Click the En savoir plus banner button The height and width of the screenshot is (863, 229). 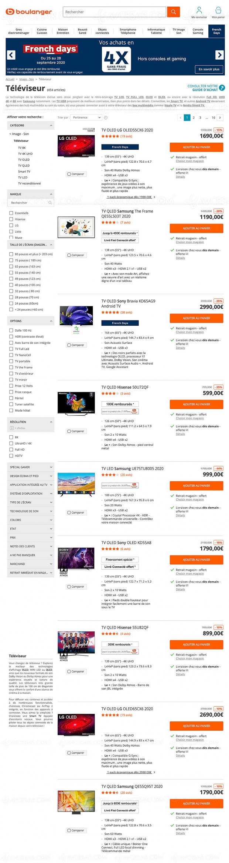(x=209, y=69)
